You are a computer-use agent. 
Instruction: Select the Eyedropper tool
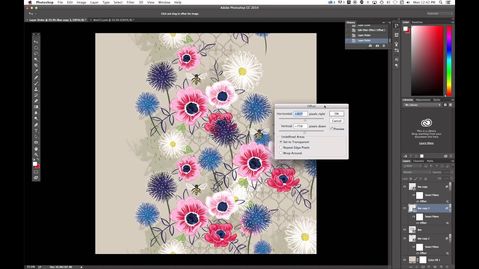coord(36,71)
